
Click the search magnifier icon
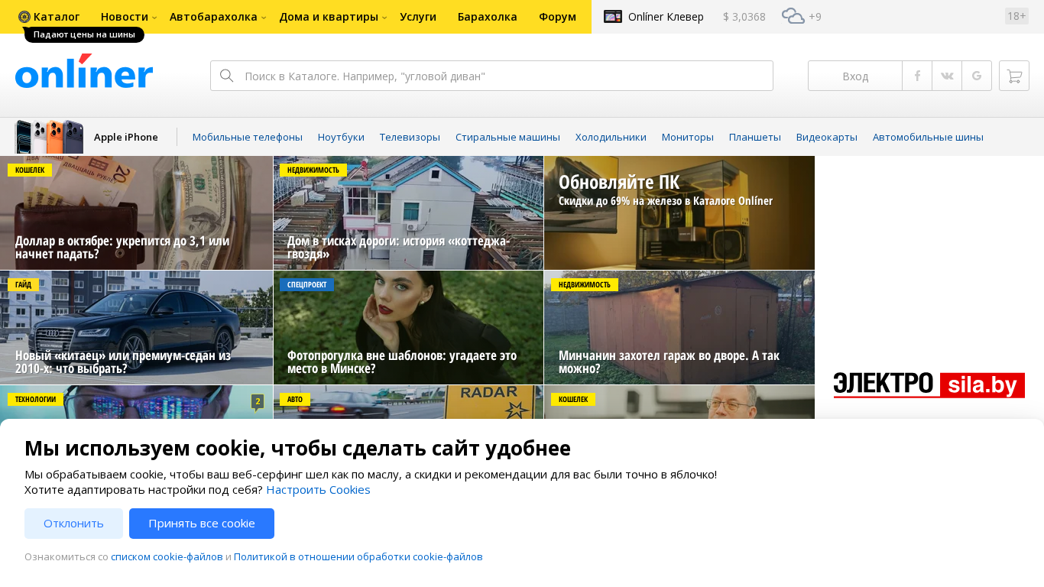point(226,76)
